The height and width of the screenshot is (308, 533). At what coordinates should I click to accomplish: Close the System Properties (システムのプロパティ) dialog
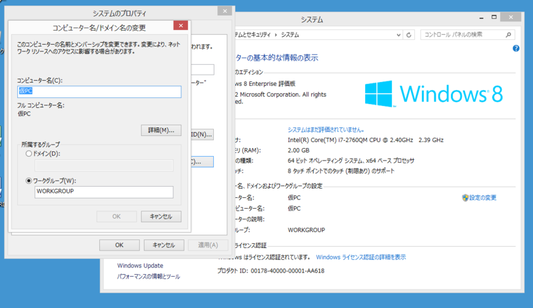pyautogui.click(x=225, y=11)
